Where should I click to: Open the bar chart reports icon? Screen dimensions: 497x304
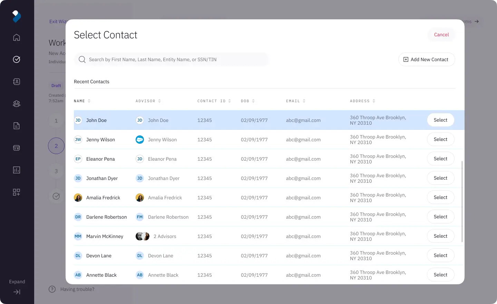(x=17, y=170)
